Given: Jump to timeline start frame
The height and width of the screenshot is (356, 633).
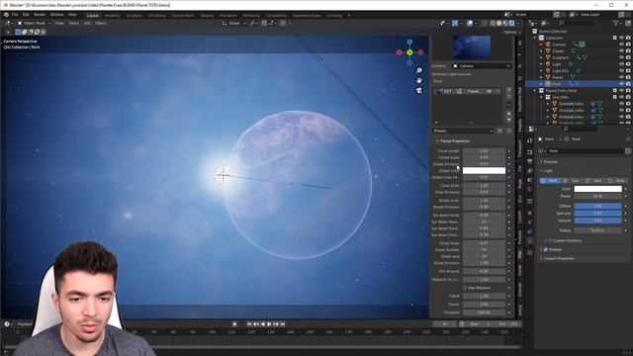Looking at the screenshot, I should point(249,323).
